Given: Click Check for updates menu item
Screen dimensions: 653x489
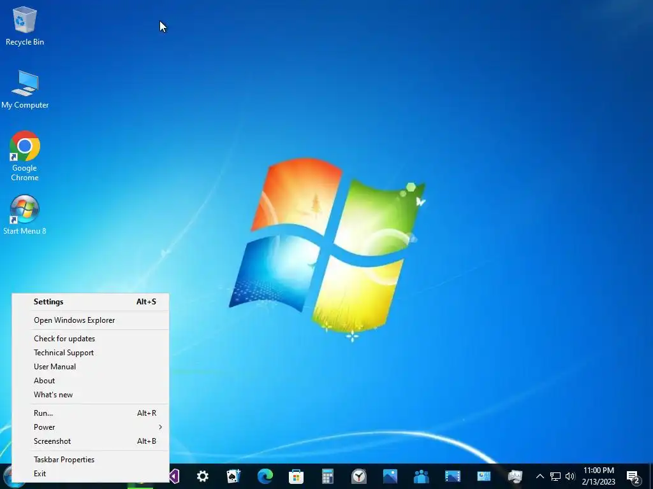Looking at the screenshot, I should pyautogui.click(x=91, y=339).
